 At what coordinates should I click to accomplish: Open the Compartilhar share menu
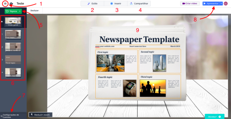(x=139, y=4)
